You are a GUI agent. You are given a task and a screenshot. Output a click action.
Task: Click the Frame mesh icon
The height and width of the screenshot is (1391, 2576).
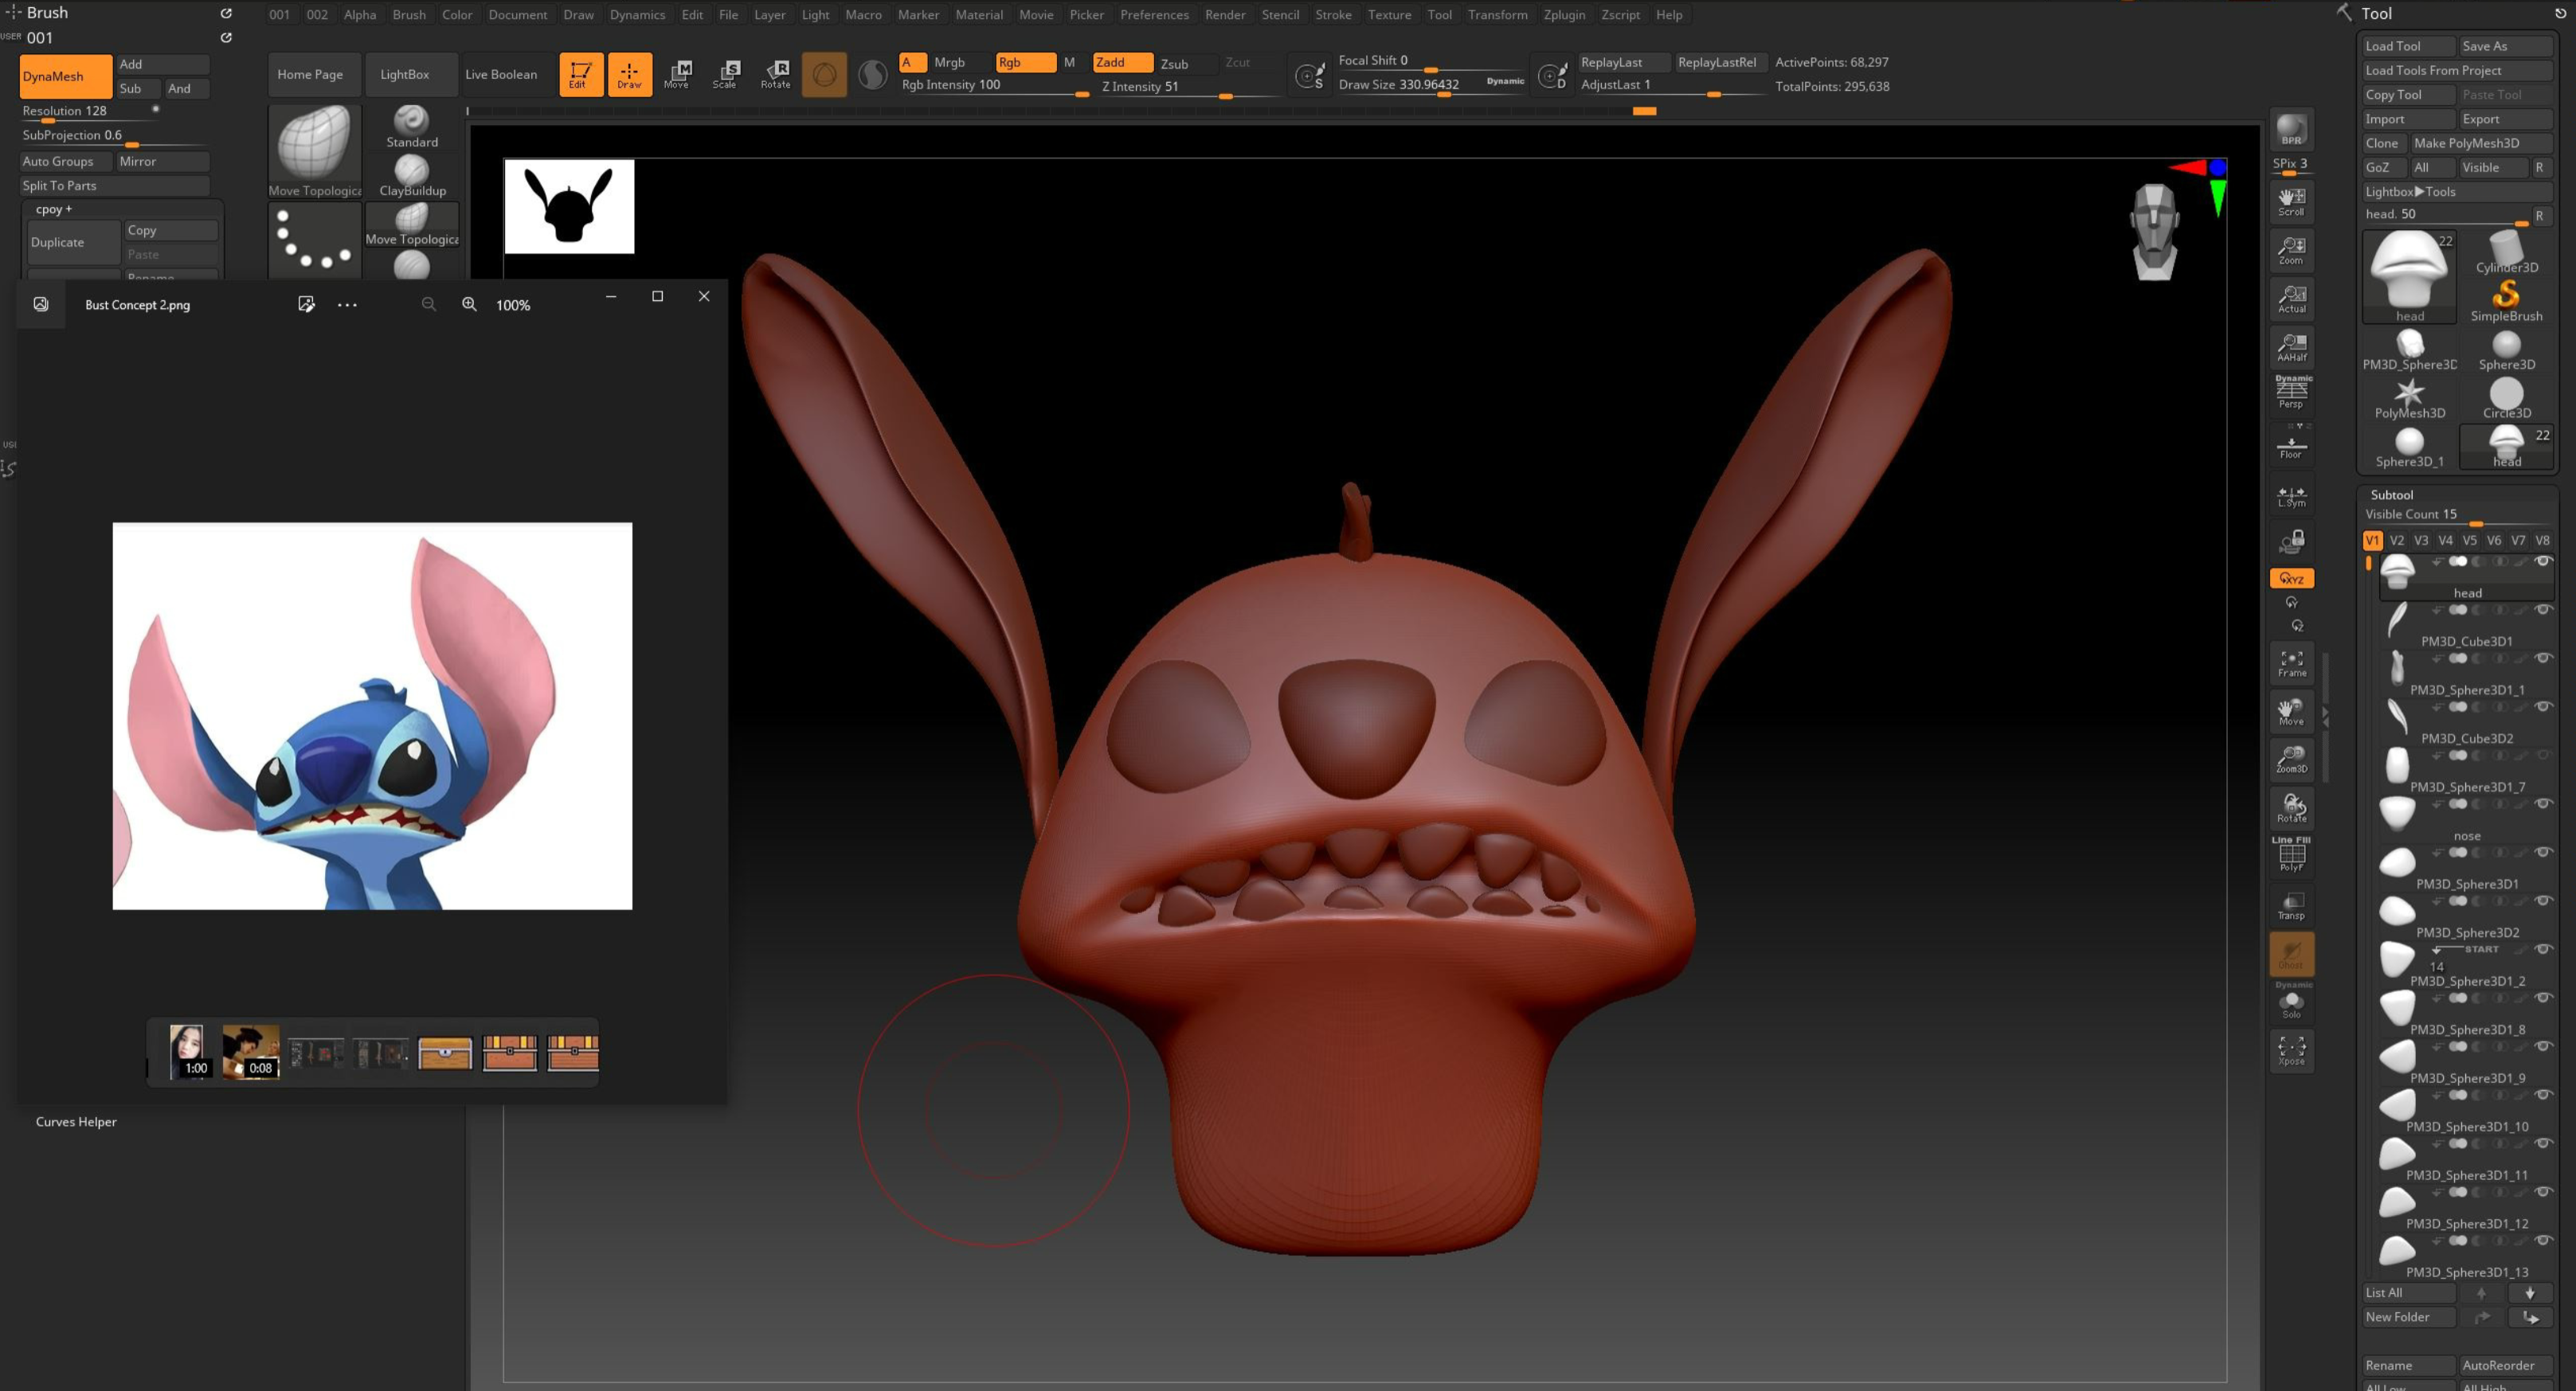(x=2291, y=663)
